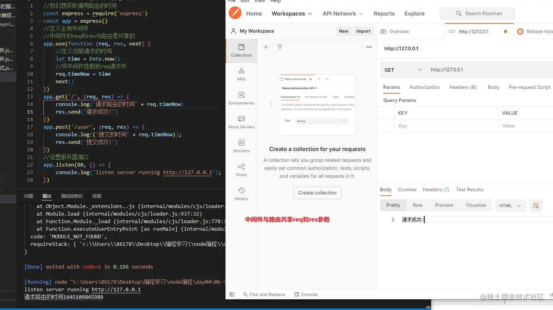Click the Postman logo icon
553x310 pixels.
pos(235,13)
